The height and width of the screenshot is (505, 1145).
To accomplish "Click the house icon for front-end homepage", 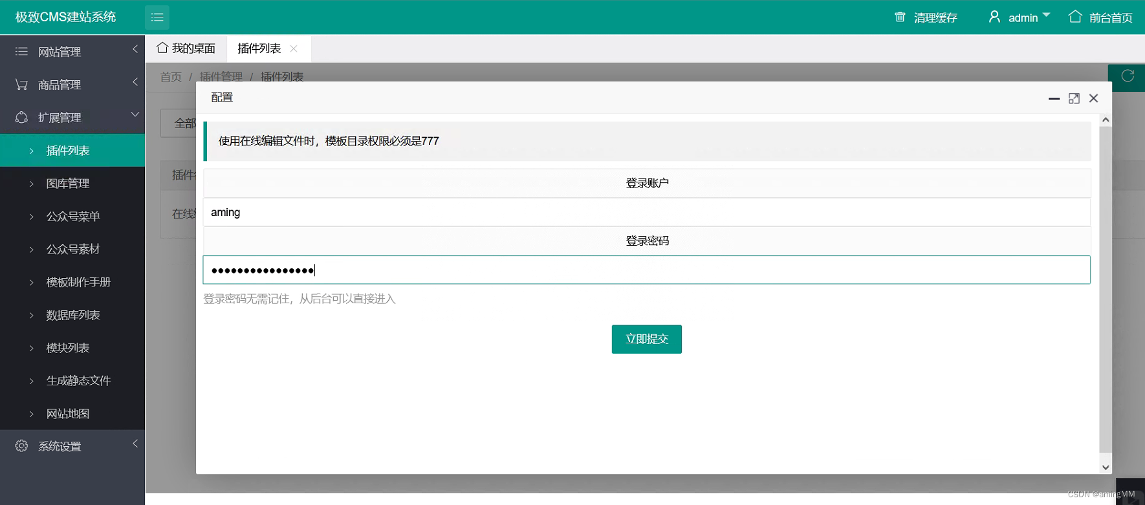I will (1075, 17).
